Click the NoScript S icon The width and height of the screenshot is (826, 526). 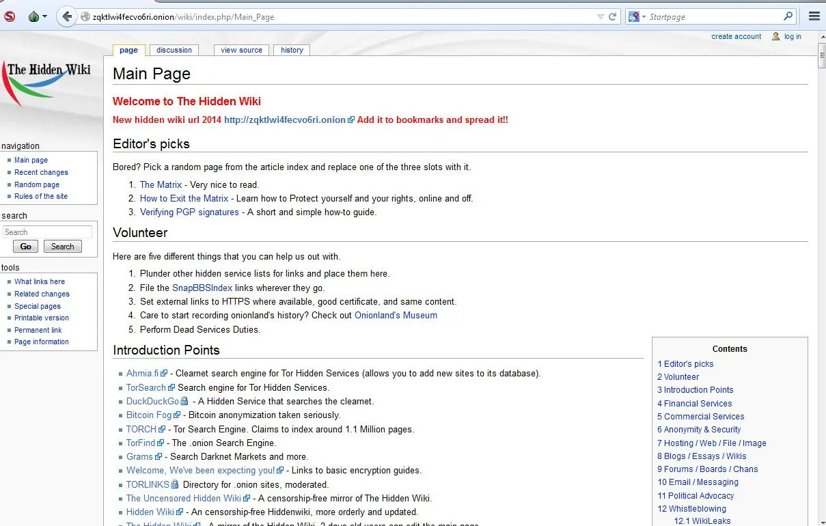(9, 16)
